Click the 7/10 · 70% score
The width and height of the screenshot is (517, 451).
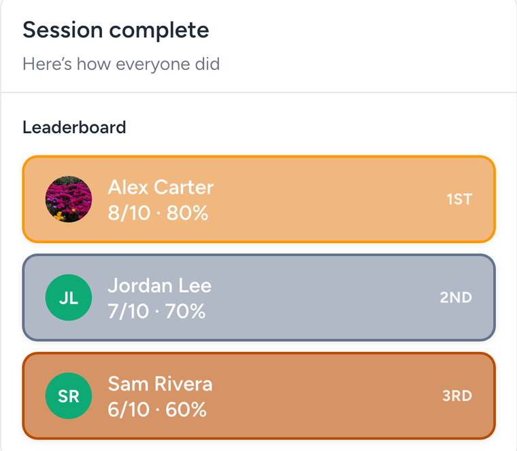coord(156,311)
